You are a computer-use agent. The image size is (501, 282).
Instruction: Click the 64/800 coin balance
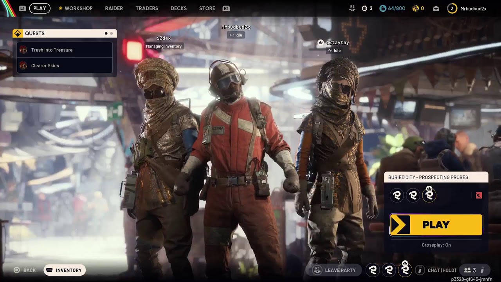396,8
